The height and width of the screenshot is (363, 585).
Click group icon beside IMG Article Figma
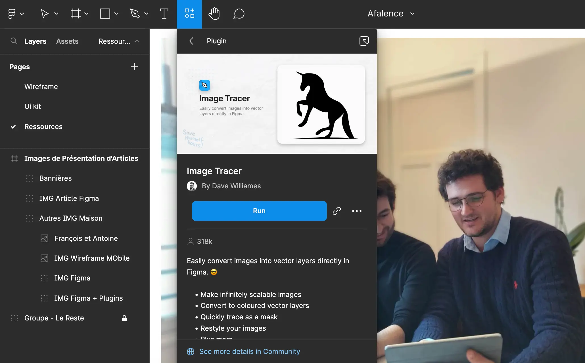click(x=30, y=198)
